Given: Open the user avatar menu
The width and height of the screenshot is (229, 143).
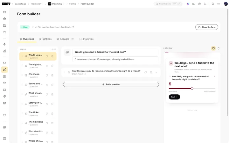Looking at the screenshot, I should (x=226, y=4).
